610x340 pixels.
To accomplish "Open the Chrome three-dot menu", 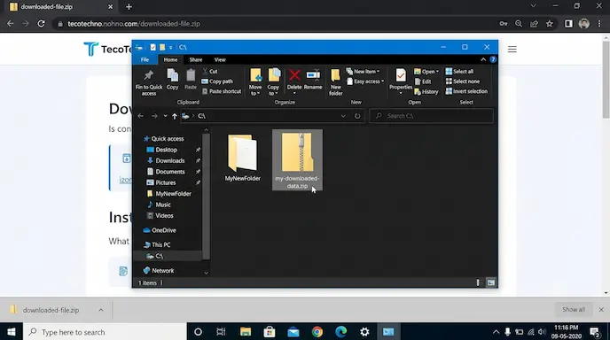I will point(599,24).
